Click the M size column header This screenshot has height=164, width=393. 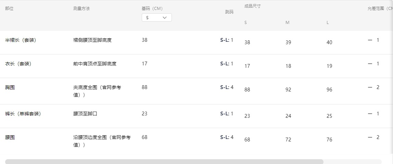[288, 23]
